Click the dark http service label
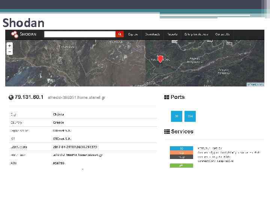This screenshot has width=270, height=203. [181, 157]
